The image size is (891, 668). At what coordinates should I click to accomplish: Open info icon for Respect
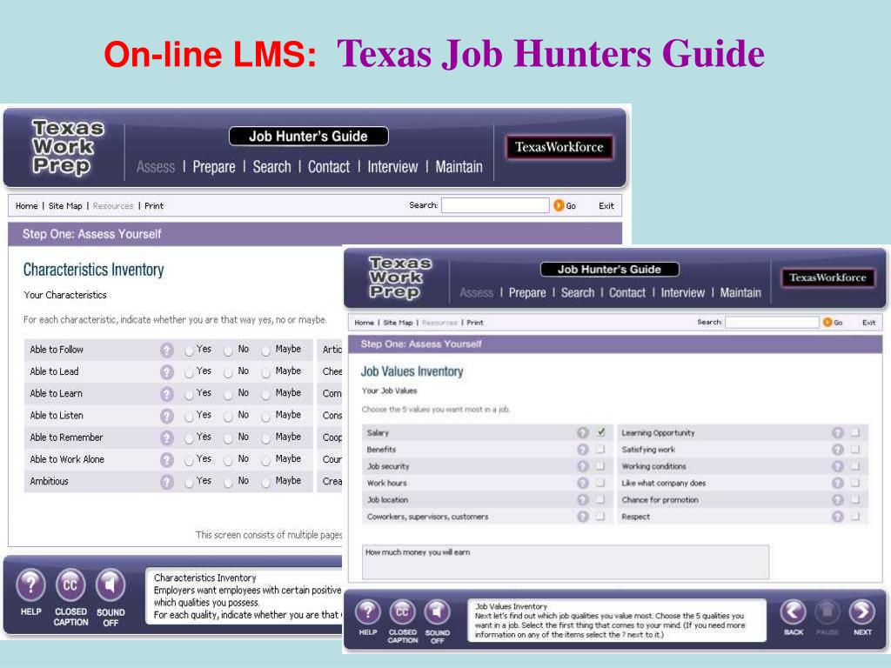[x=838, y=517]
